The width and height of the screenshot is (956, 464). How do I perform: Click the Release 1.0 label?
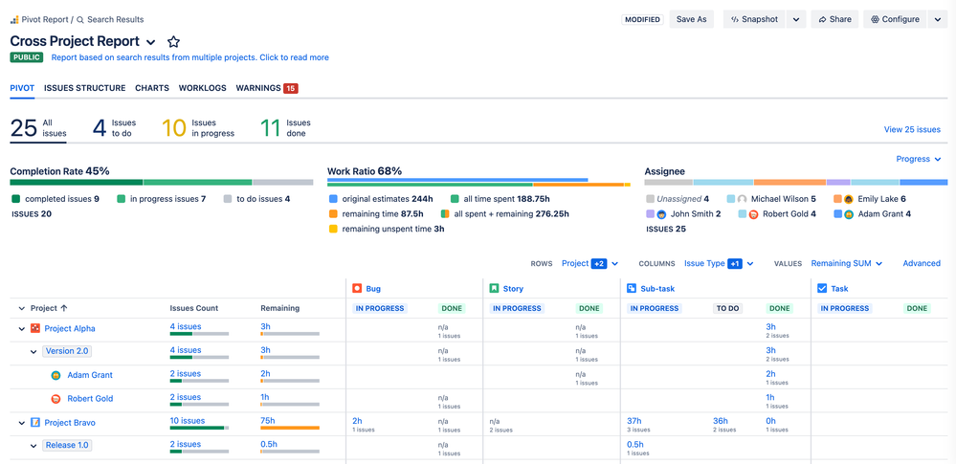pyautogui.click(x=67, y=445)
